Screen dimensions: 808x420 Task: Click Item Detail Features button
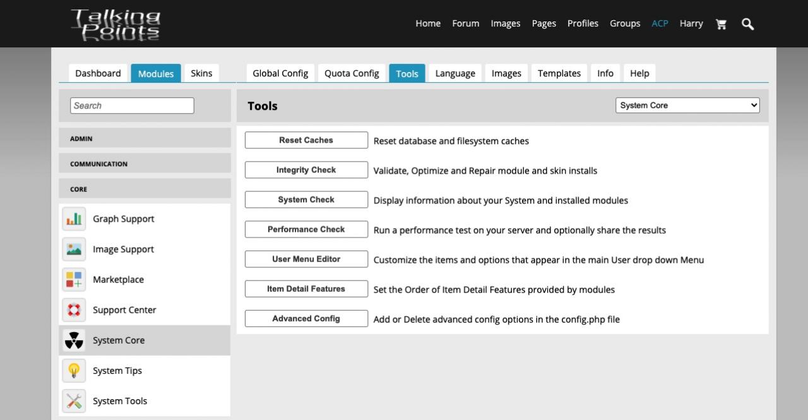coord(306,289)
